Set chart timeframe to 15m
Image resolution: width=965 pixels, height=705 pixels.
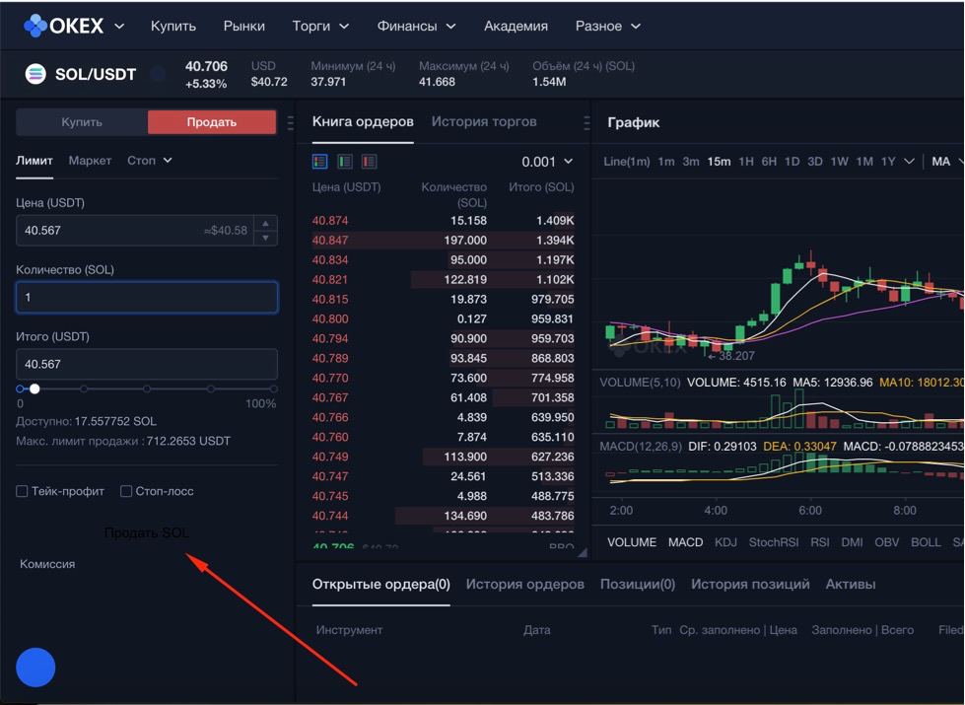719,162
